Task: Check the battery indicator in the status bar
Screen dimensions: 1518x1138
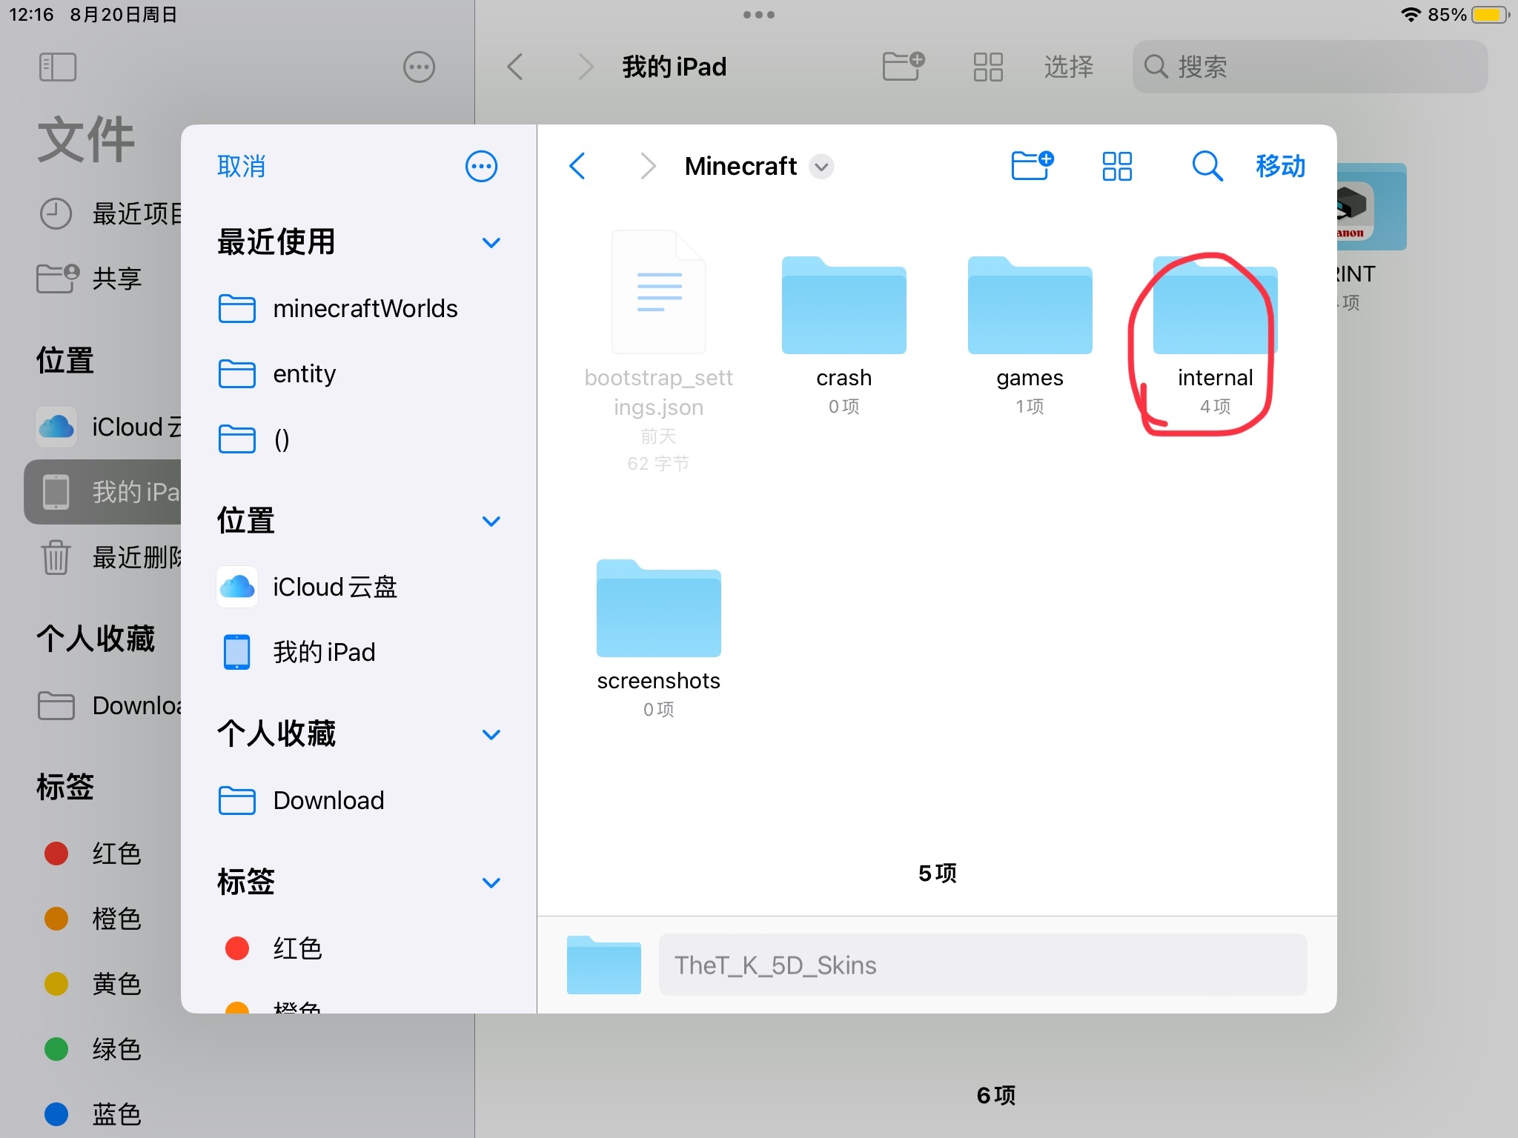Action: tap(1491, 15)
